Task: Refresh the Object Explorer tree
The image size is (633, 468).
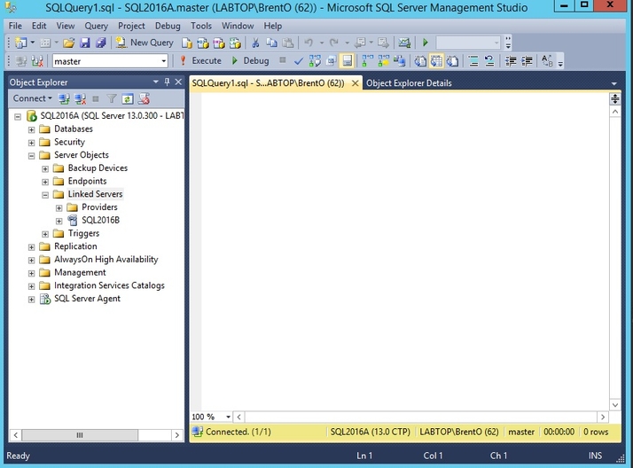Action: (128, 98)
